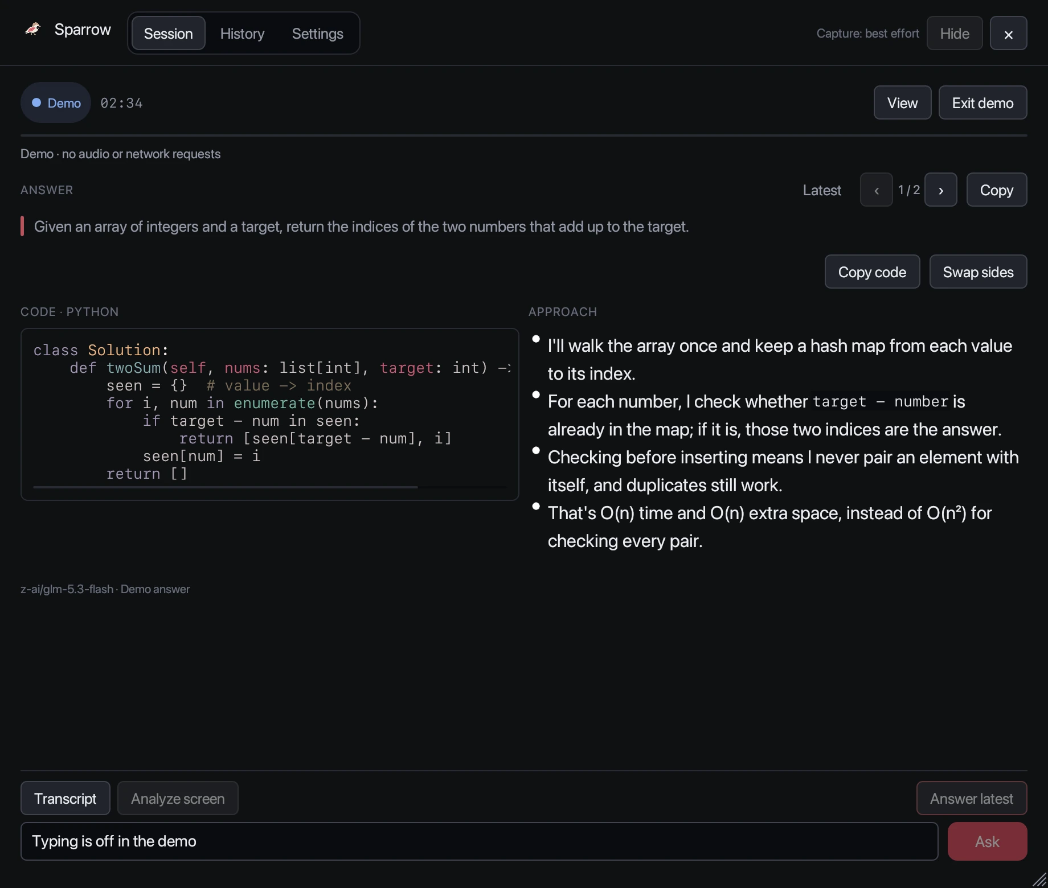This screenshot has height=888, width=1048.
Task: Copy the Python code
Action: [x=872, y=272]
